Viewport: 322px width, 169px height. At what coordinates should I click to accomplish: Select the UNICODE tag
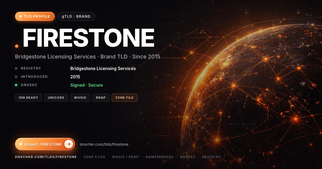click(56, 98)
